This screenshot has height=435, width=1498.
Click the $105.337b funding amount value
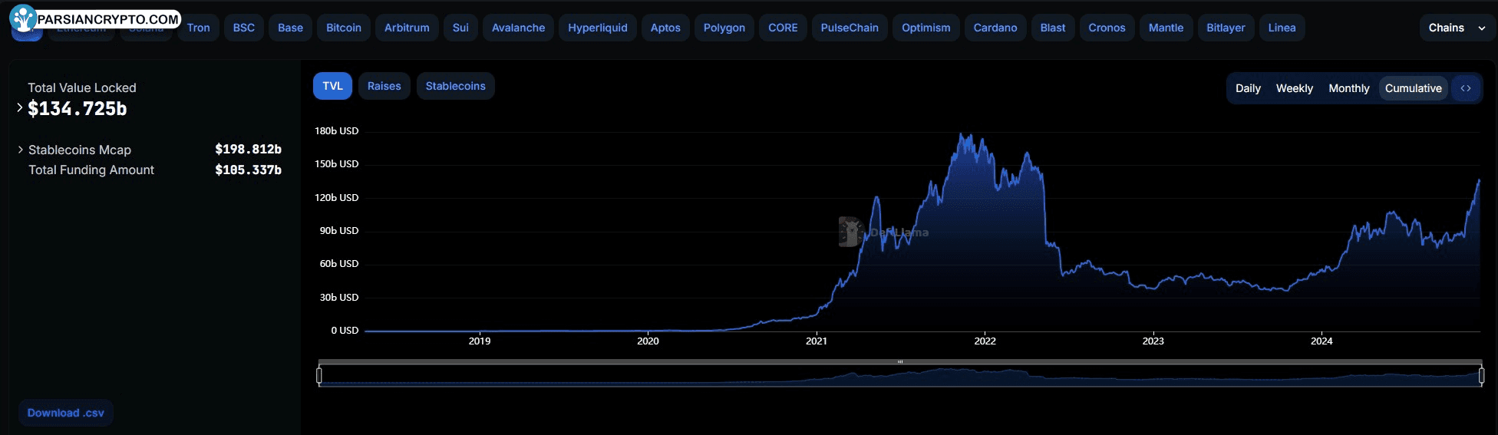(248, 170)
